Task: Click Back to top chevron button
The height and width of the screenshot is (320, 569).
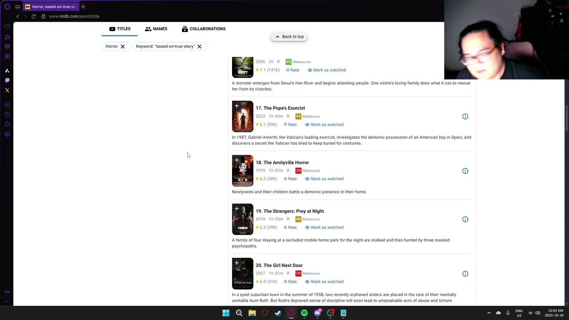Action: pyautogui.click(x=289, y=37)
